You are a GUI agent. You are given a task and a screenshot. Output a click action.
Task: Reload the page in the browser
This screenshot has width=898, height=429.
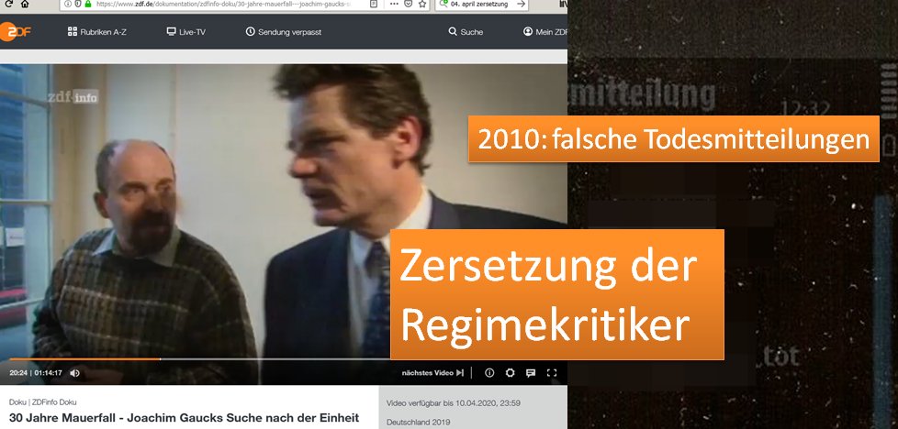pos(8,4)
